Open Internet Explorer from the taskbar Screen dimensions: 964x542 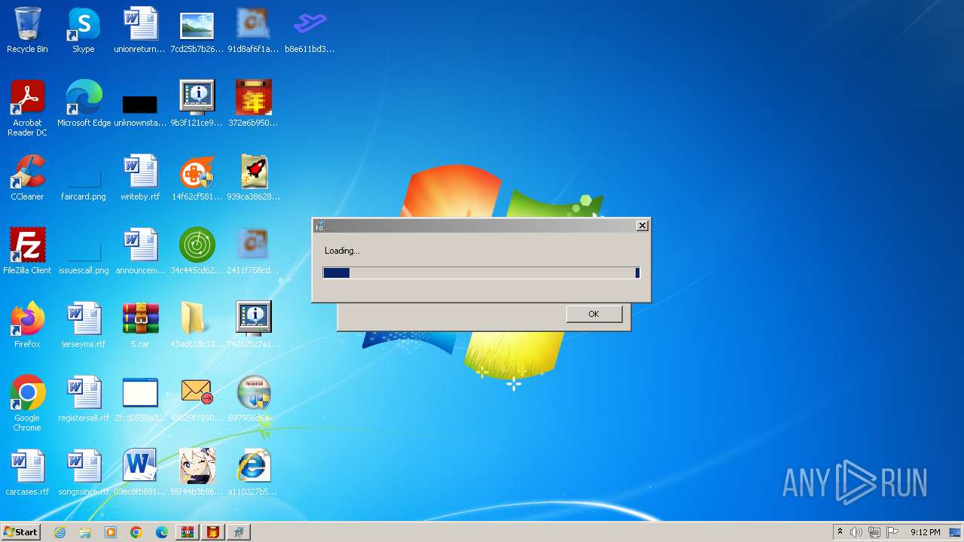click(x=60, y=532)
